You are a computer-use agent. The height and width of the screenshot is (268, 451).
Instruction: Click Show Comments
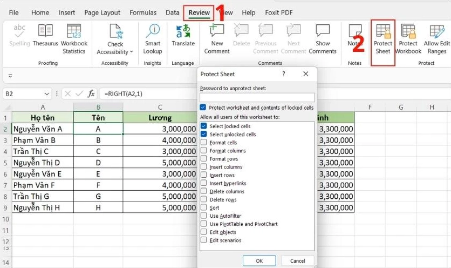click(323, 39)
